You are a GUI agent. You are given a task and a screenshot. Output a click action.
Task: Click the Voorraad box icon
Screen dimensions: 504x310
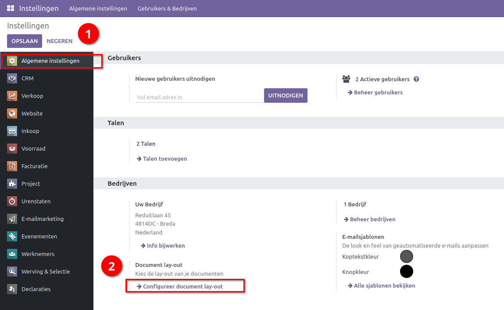pyautogui.click(x=12, y=149)
